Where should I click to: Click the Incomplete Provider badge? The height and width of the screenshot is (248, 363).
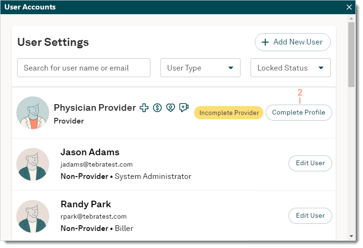pyautogui.click(x=229, y=113)
